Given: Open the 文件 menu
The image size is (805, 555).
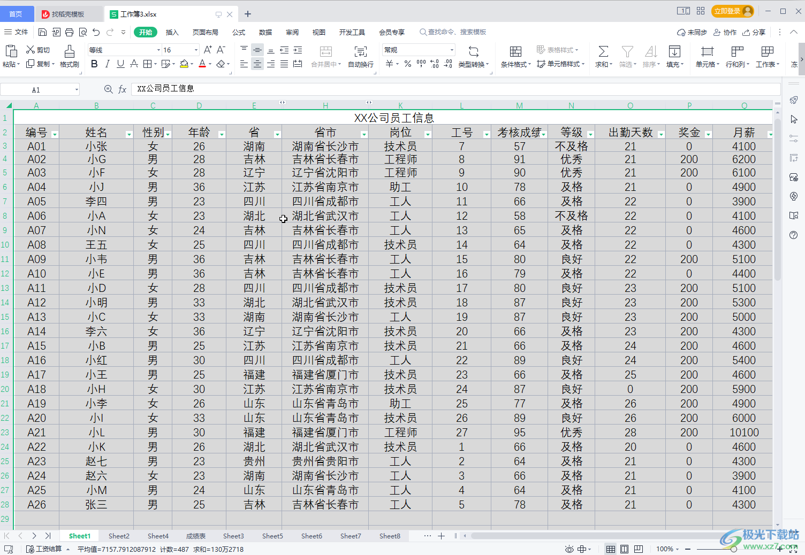Looking at the screenshot, I should pos(16,32).
